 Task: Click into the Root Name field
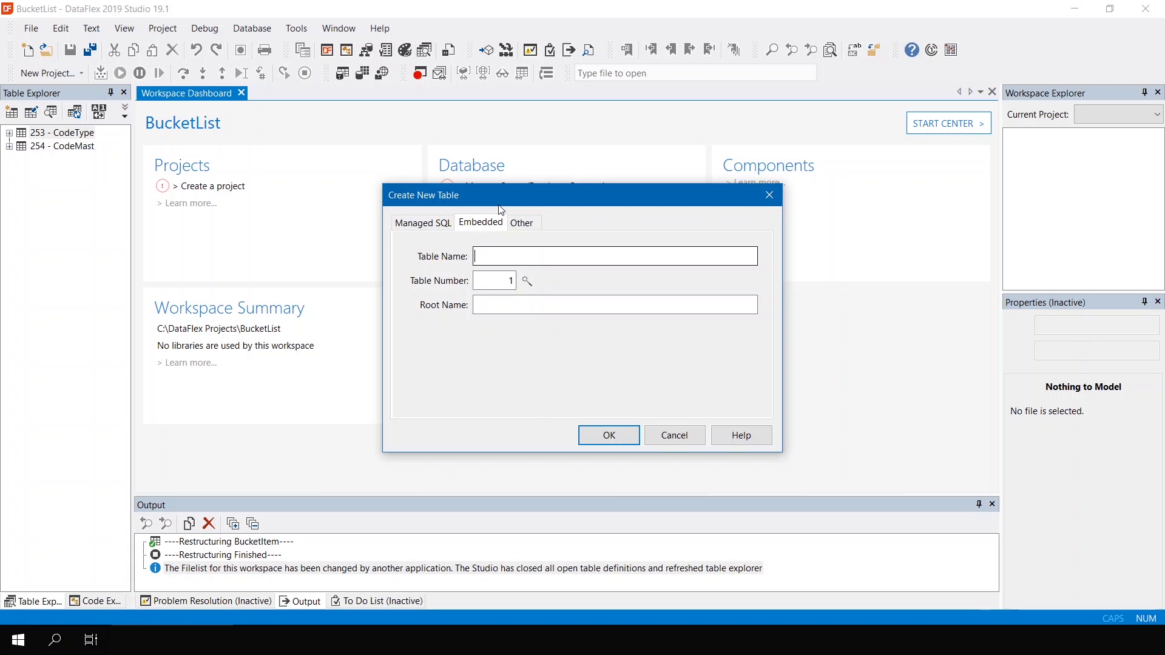pyautogui.click(x=615, y=304)
